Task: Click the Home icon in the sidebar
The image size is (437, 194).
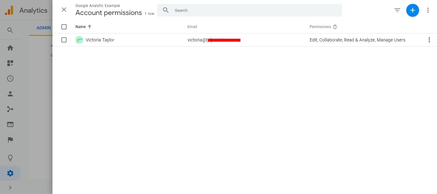Action: click(10, 48)
